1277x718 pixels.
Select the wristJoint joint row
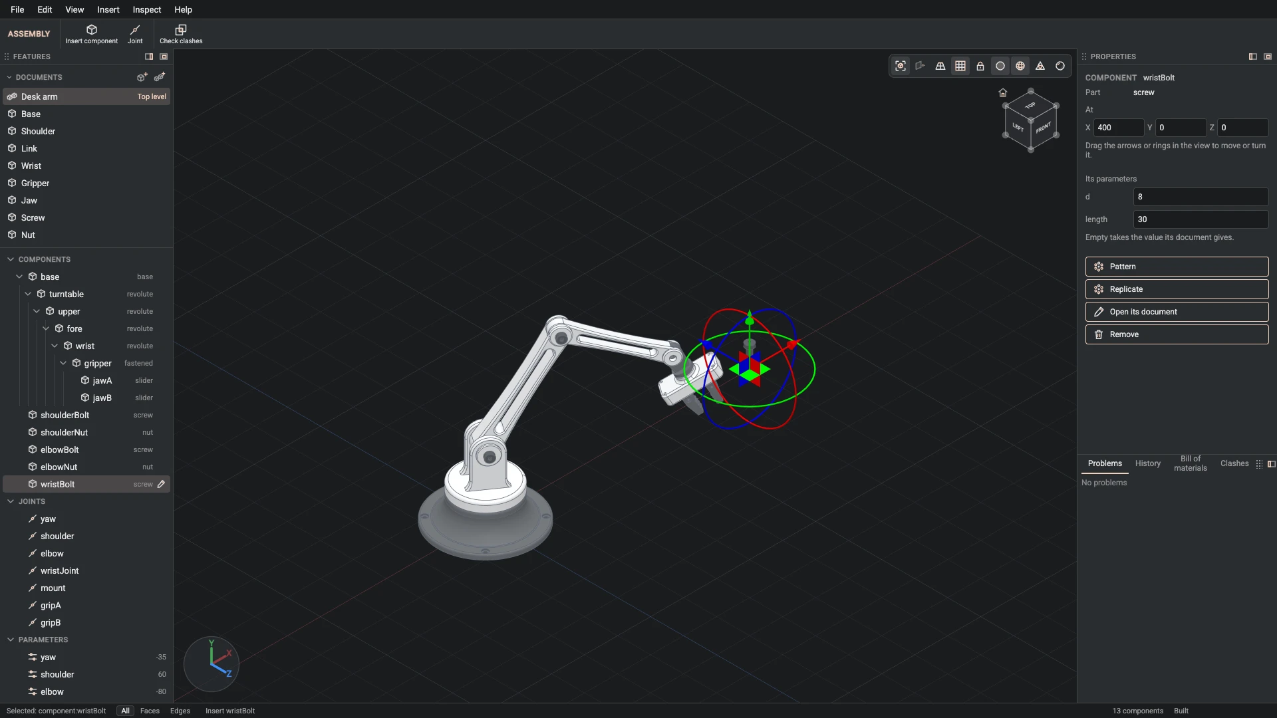pyautogui.click(x=86, y=570)
